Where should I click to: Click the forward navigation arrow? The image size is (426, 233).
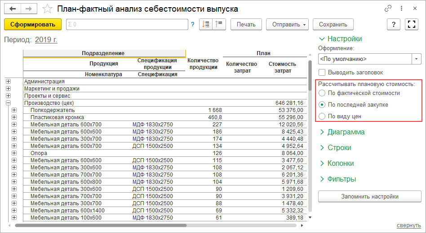tap(29, 9)
